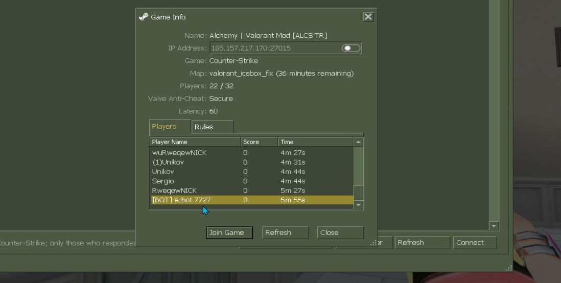Sort players by the Time column header
This screenshot has width=561, height=283.
(316, 142)
